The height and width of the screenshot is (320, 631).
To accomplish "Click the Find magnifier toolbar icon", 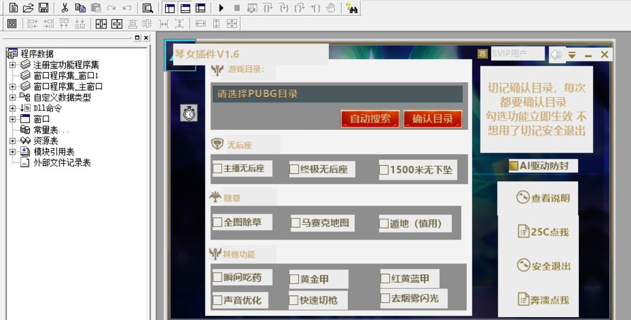I will (x=148, y=8).
